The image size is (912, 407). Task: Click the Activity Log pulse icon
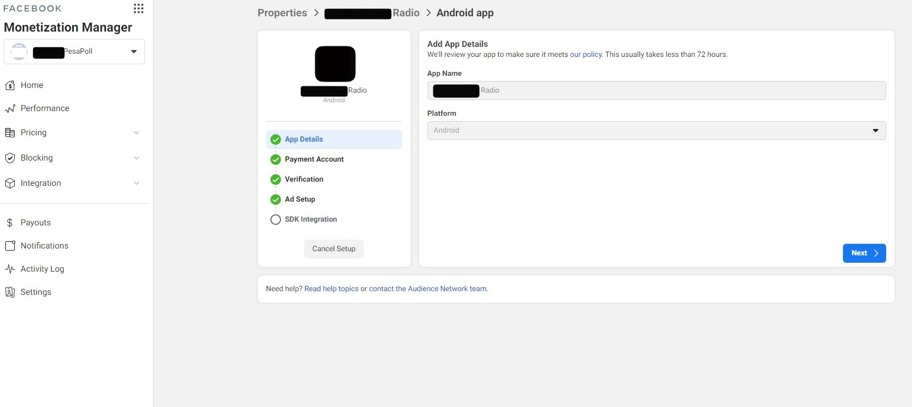9,269
